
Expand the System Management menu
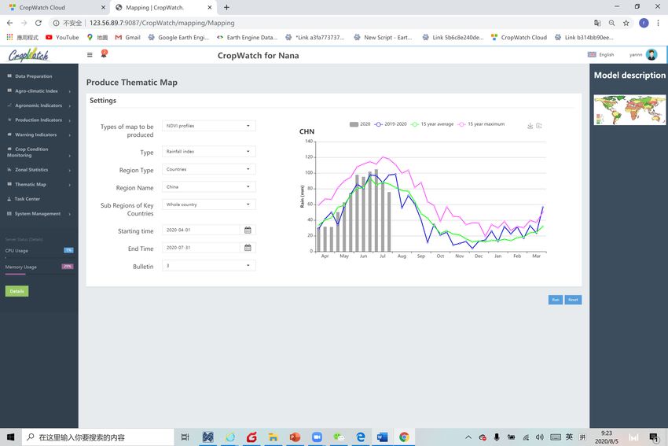[x=39, y=214]
